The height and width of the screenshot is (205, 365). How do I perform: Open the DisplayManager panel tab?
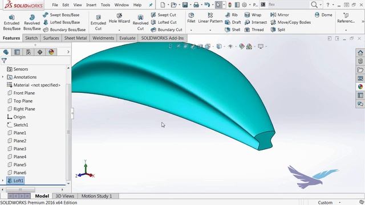tap(51, 52)
